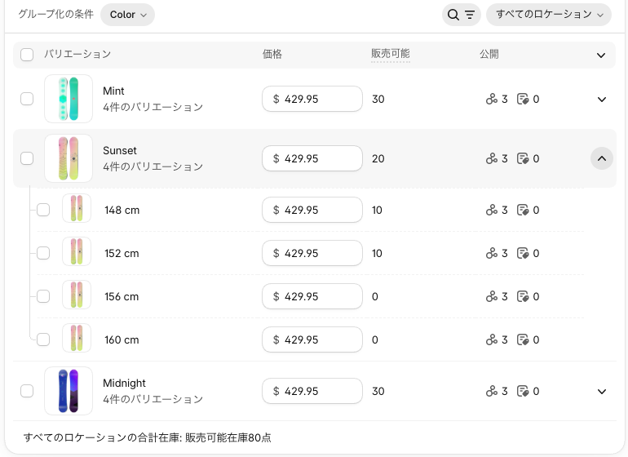Open the 152 cm variant name

click(x=122, y=253)
